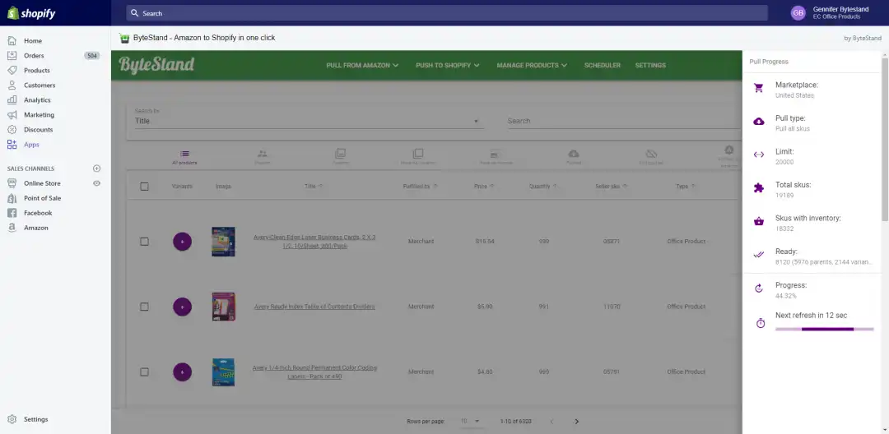Click the Avery Business Cards thumbnail
The image size is (889, 434).
(223, 242)
